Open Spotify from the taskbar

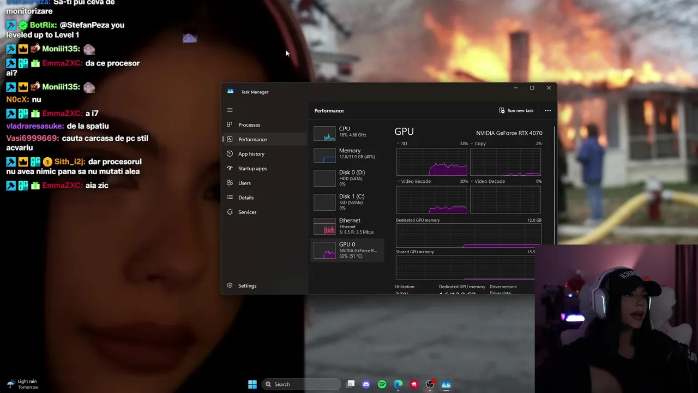click(382, 384)
